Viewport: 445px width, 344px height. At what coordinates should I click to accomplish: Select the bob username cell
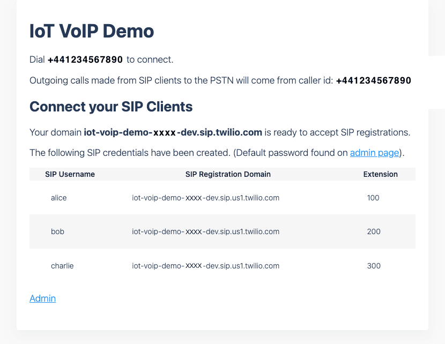coord(57,231)
